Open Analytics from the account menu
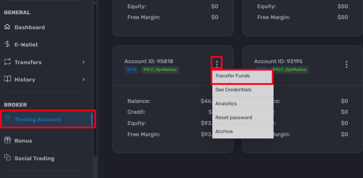This screenshot has width=363, height=178. [x=243, y=104]
